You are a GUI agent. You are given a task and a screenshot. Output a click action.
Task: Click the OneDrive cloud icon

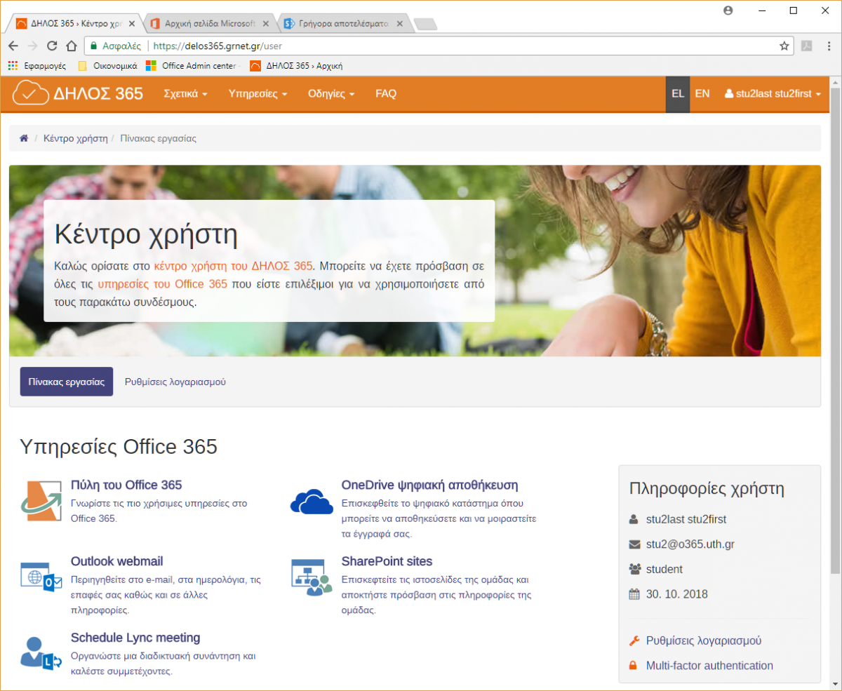pyautogui.click(x=312, y=502)
